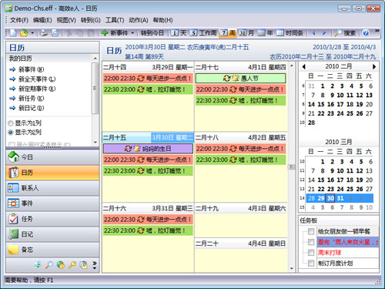Switch to the 工作周 work week view
This screenshot has width=385, height=289.
[203, 33]
